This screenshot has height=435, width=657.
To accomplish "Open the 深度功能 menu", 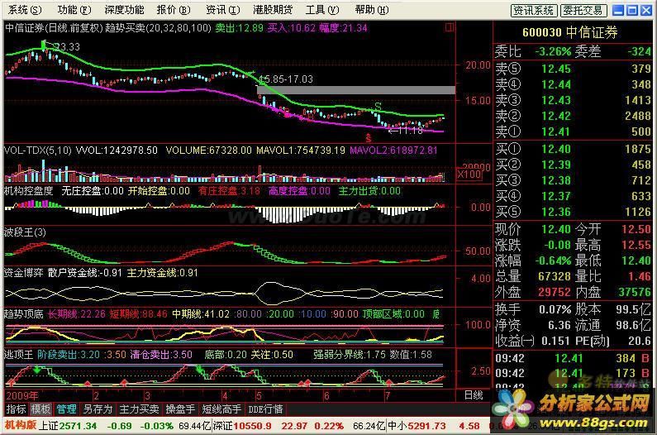I will tap(124, 10).
